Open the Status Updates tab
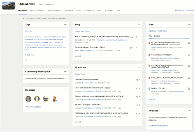This screenshot has width=195, height=132. coord(55,11)
